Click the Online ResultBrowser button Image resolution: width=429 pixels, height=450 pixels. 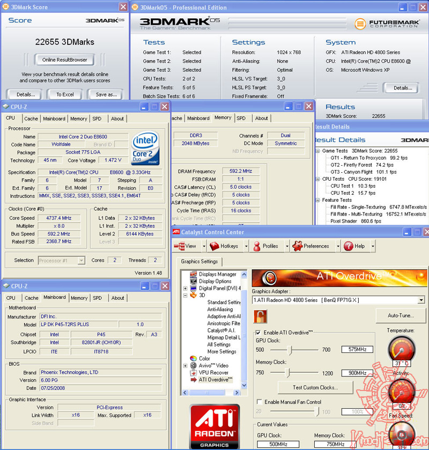tap(64, 60)
